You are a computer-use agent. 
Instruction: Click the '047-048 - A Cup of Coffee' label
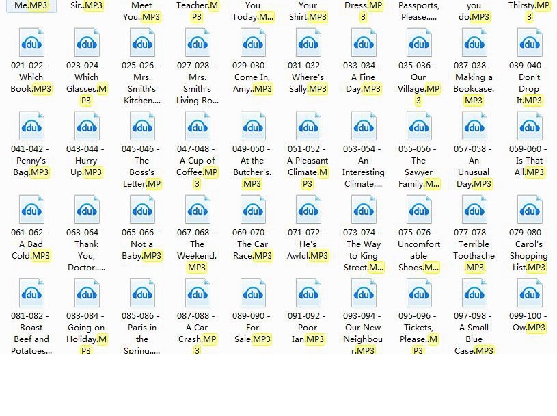tap(198, 166)
